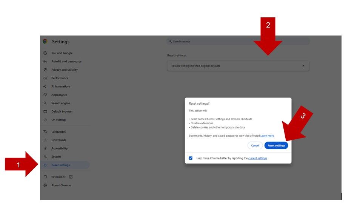The image size is (357, 221).
Task: Click the Extensions external-link icon
Action: click(x=71, y=177)
